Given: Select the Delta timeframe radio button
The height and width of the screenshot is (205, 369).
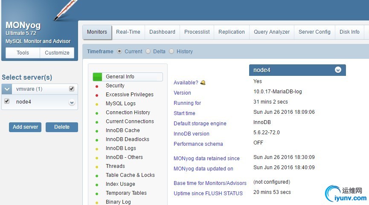Looking at the screenshot, I should (x=148, y=51).
